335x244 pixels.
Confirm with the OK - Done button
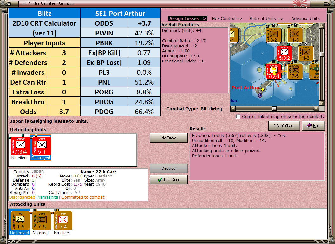point(168,180)
